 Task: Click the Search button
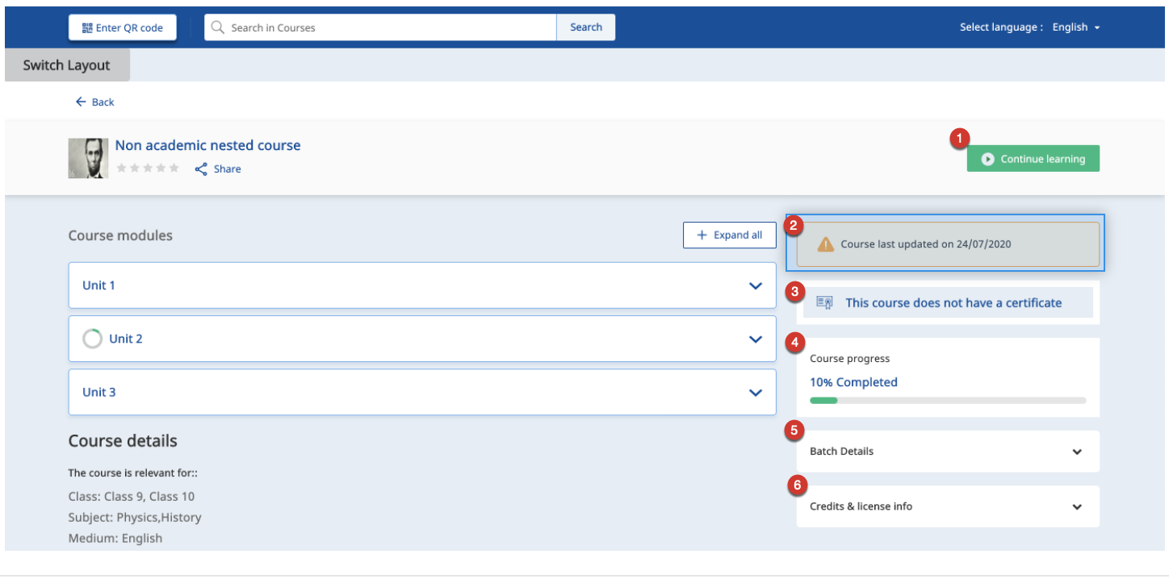point(585,27)
